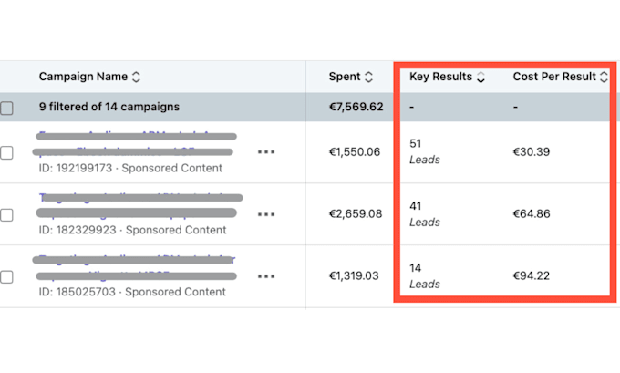Image resolution: width=620 pixels, height=373 pixels.
Task: Tick checkbox for campaign ID 185025703
Action: tap(6, 276)
